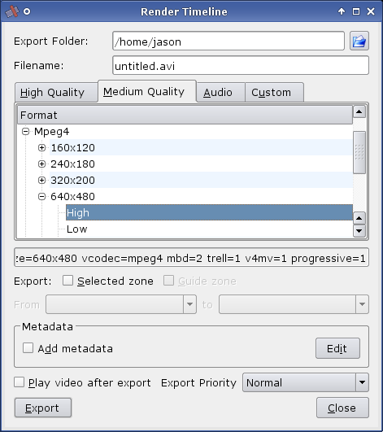Click the shade-up arrow icon in title bar
Screen dimensions: 383x432
click(342, 11)
